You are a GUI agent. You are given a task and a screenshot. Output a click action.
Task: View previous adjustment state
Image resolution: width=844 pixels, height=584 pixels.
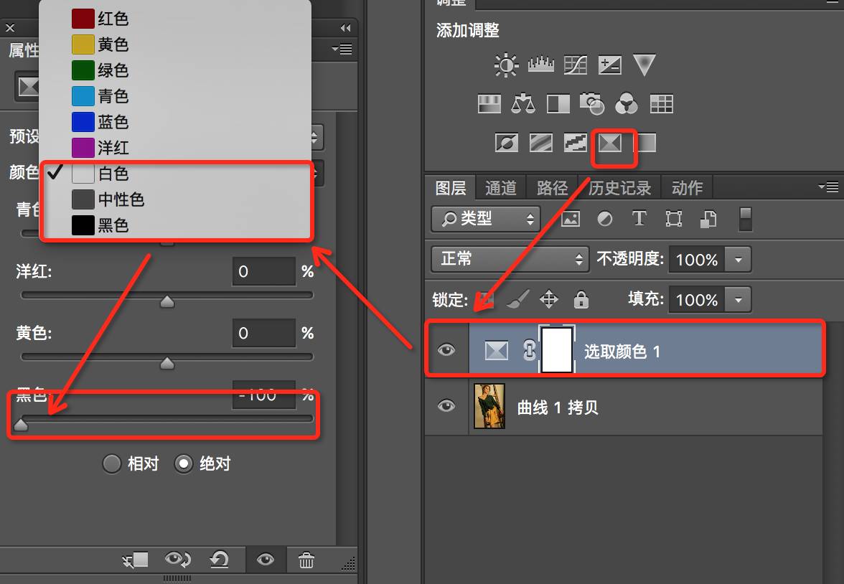[178, 560]
